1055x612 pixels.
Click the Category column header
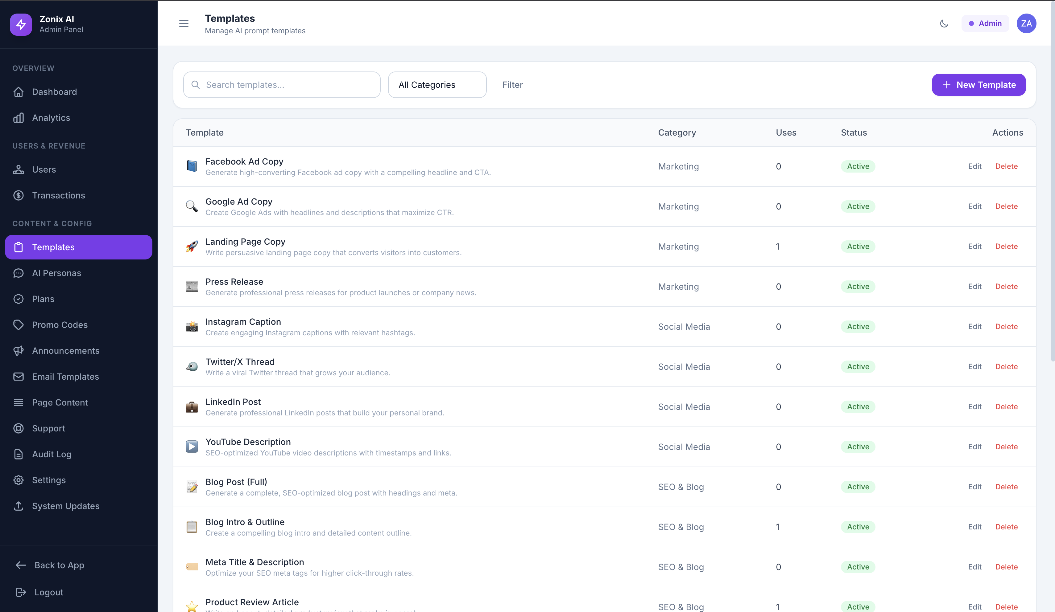point(677,133)
